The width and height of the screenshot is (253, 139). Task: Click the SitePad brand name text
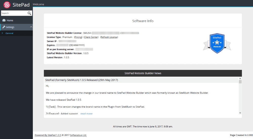point(21,5)
